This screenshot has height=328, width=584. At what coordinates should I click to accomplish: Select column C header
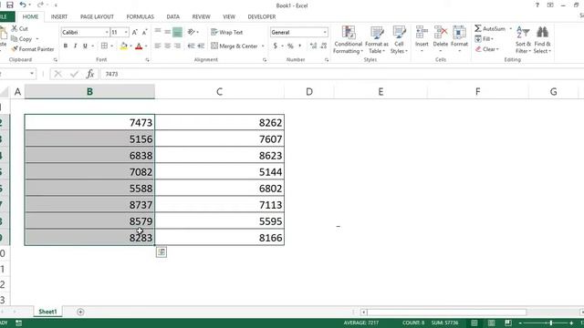219,91
